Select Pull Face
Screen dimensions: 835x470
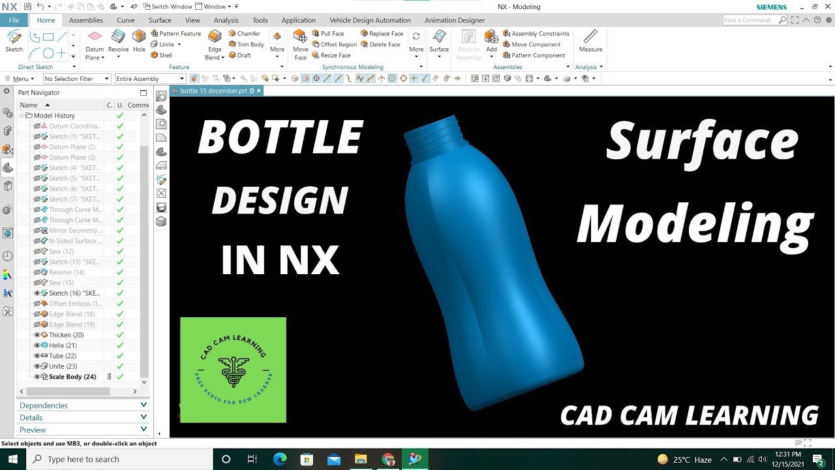click(327, 33)
